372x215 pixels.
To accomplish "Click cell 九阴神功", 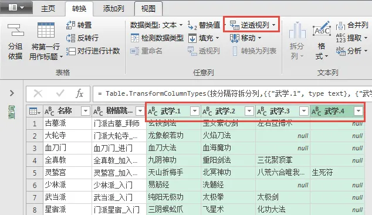I will 174,160.
